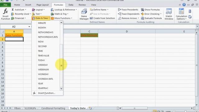Open the Conditional Formatting sheet tab

53,108
